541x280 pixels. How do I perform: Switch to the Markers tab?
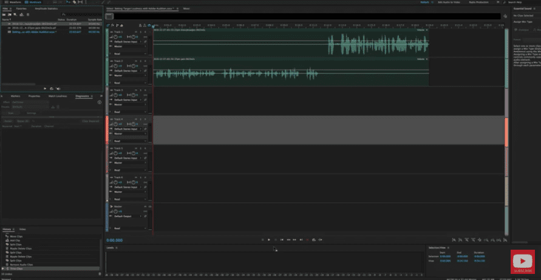coord(16,96)
